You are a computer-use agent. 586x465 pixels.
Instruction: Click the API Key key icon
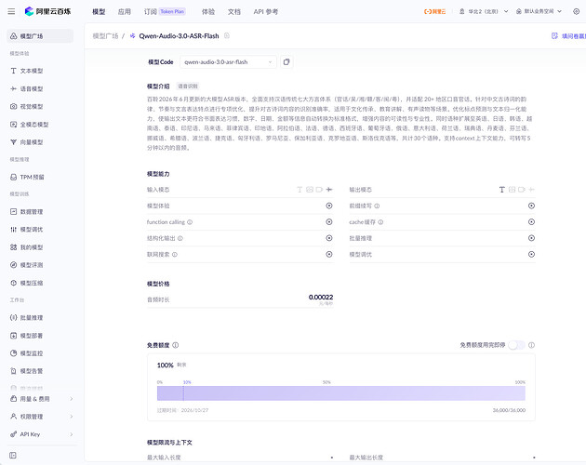coord(13,434)
